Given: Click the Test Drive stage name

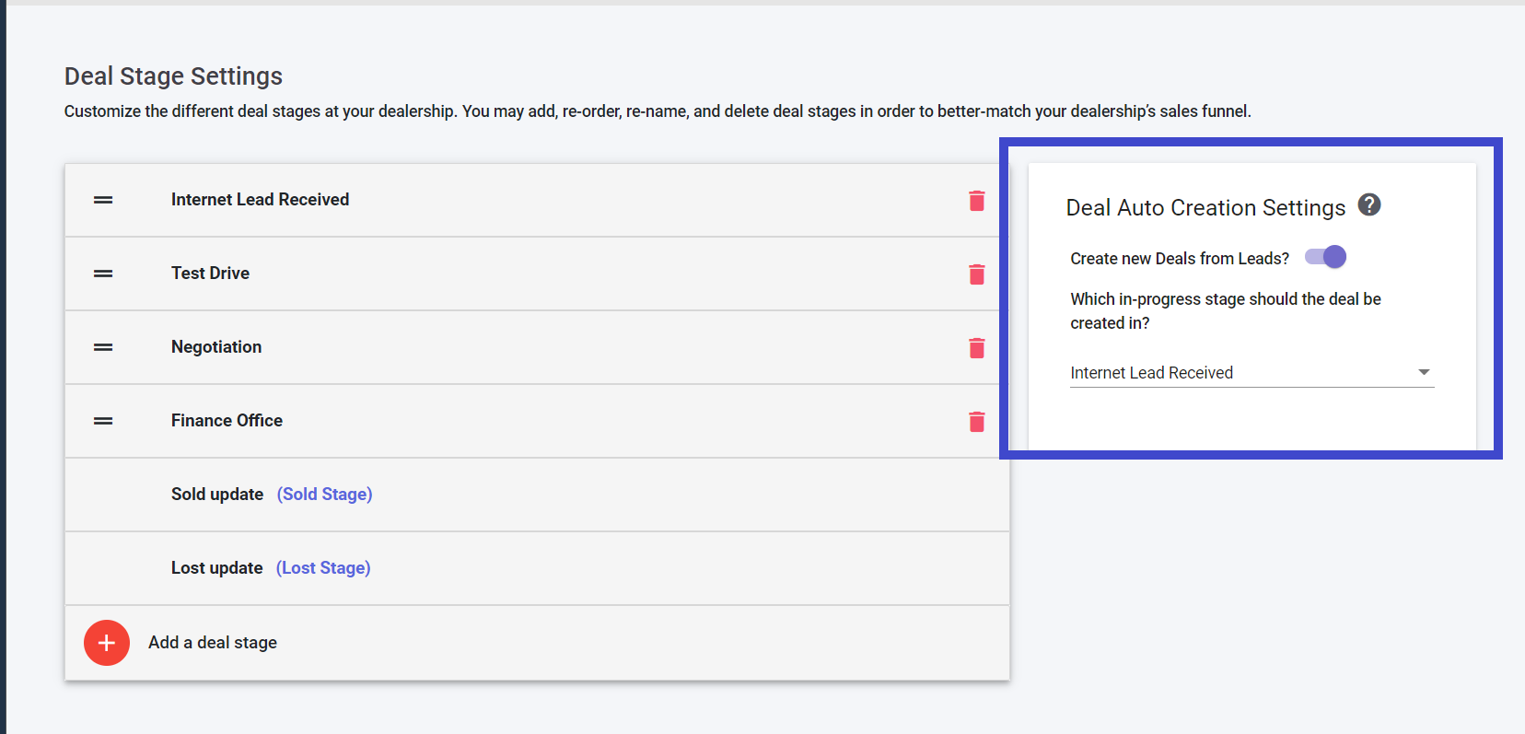Looking at the screenshot, I should 210,274.
